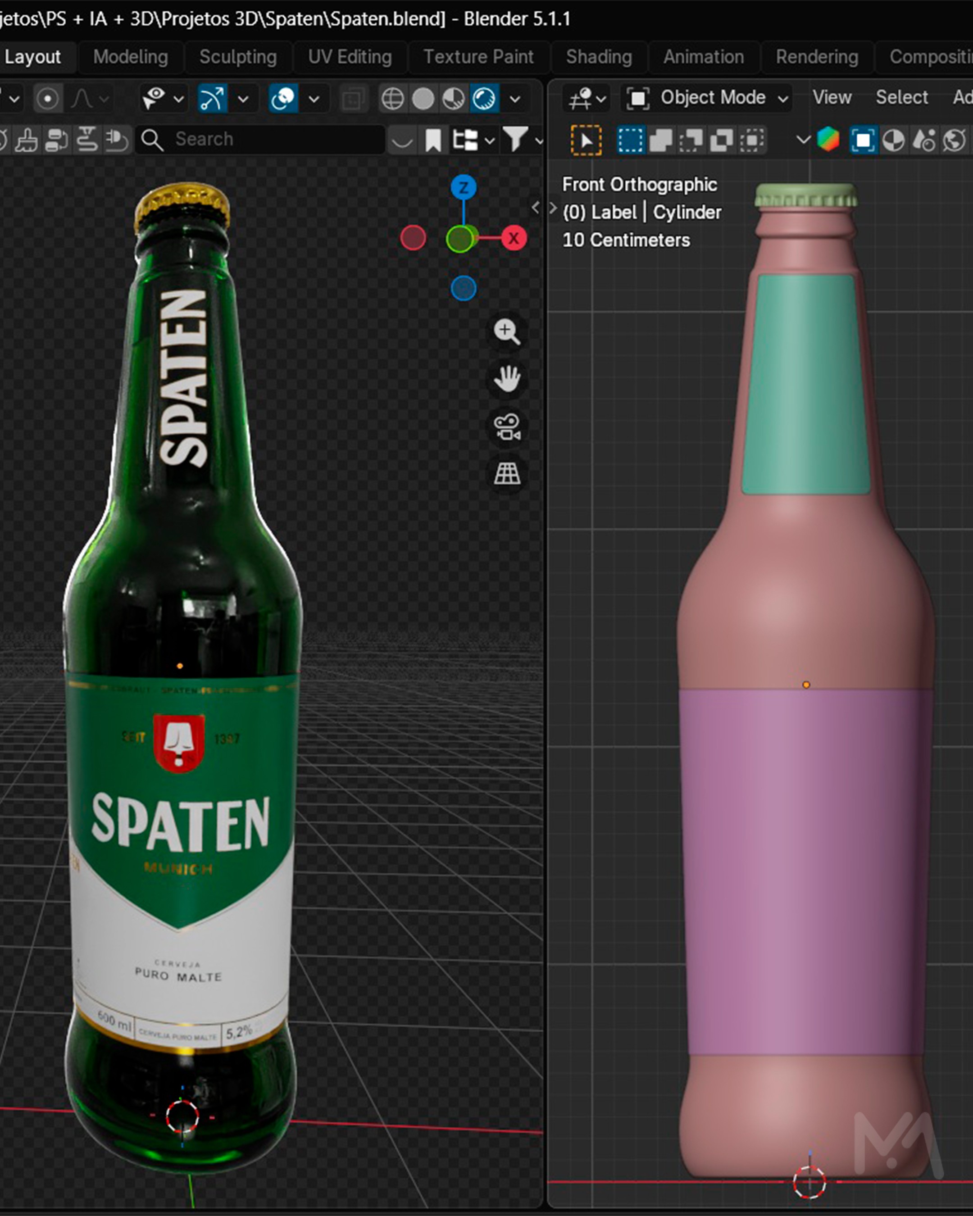Click the curved path stamp icon

point(86,140)
